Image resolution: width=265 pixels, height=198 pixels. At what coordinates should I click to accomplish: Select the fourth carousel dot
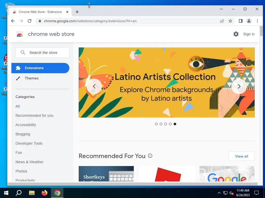point(170,124)
